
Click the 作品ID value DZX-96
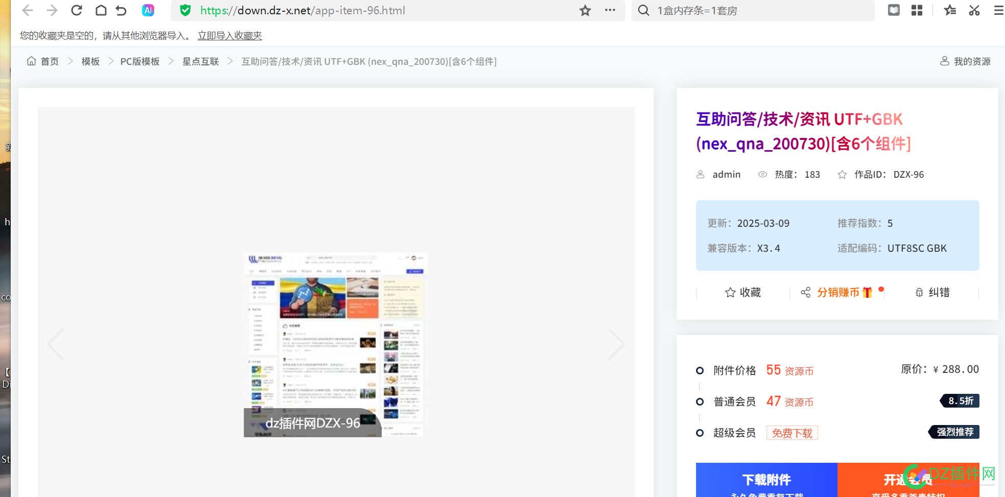pos(908,174)
